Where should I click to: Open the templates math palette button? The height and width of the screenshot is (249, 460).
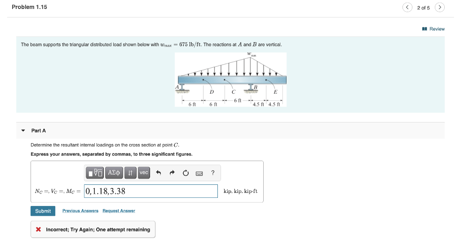coord(96,173)
